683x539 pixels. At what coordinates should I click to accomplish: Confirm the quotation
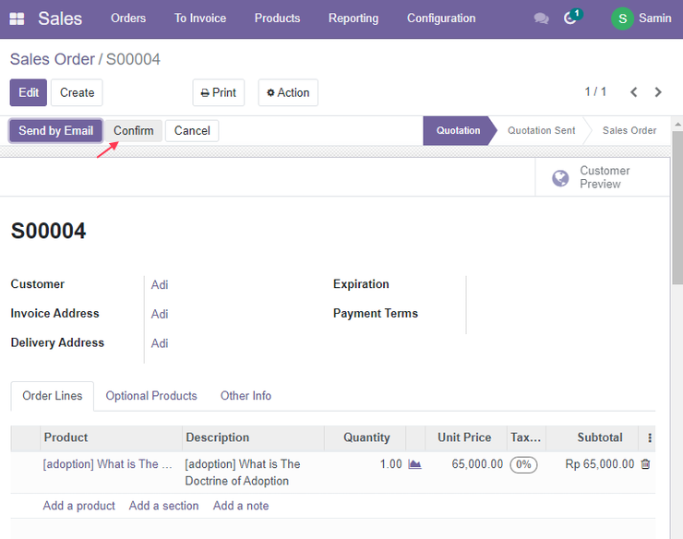point(133,131)
